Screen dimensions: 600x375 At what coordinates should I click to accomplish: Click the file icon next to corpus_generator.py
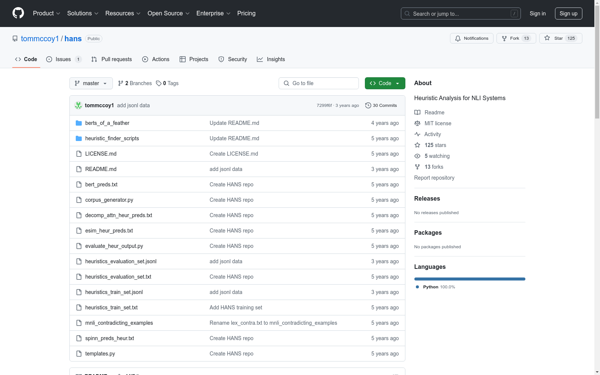pyautogui.click(x=79, y=200)
